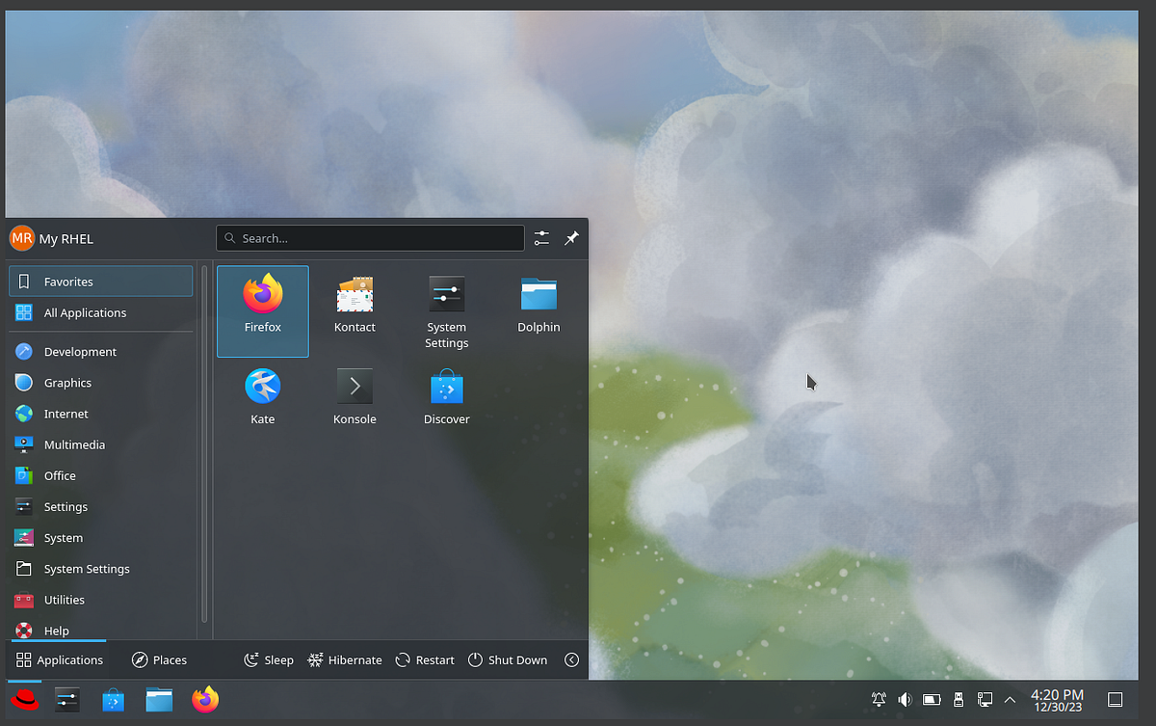Select the All Applications menu entry

[85, 312]
